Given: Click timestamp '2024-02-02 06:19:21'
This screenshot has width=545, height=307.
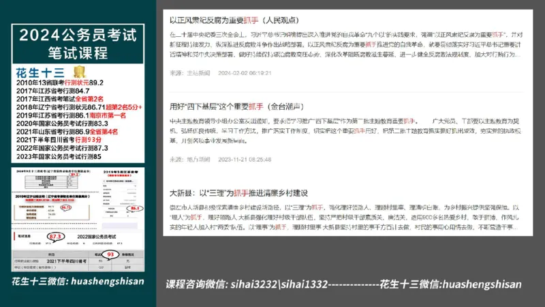Looking at the screenshot, I should tap(245, 73).
